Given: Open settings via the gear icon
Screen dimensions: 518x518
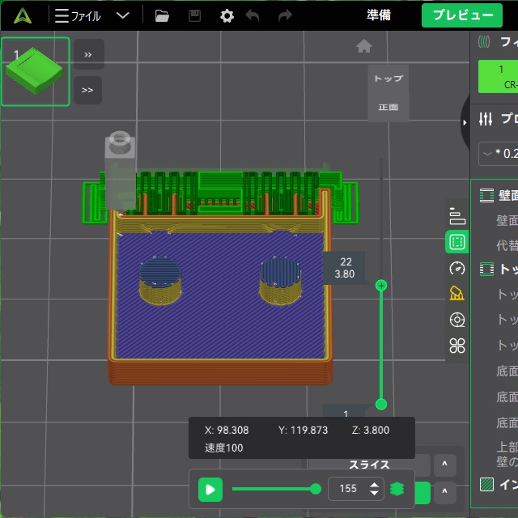Looking at the screenshot, I should coord(227,15).
